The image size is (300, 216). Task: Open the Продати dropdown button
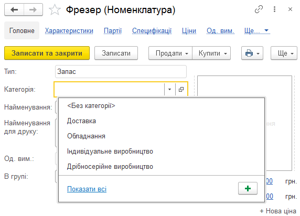pyautogui.click(x=170, y=53)
